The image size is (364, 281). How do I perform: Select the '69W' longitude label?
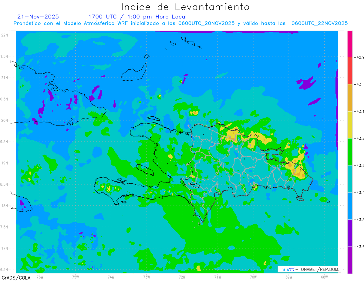(x=289, y=277)
